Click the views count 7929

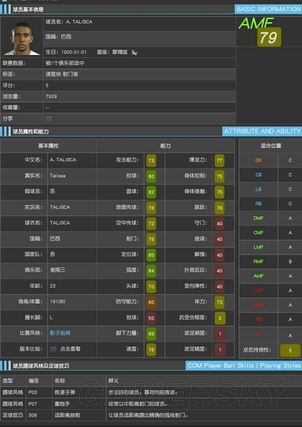[x=51, y=96]
